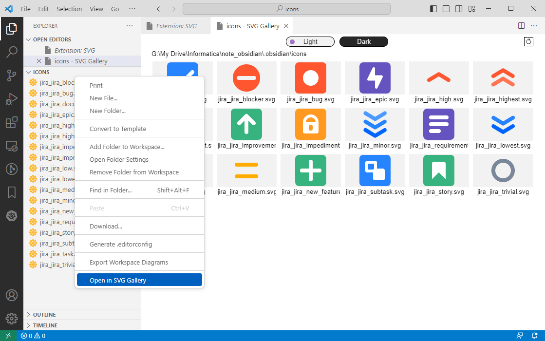Open the Customize Layout control
The width and height of the screenshot is (545, 341).
click(x=471, y=9)
